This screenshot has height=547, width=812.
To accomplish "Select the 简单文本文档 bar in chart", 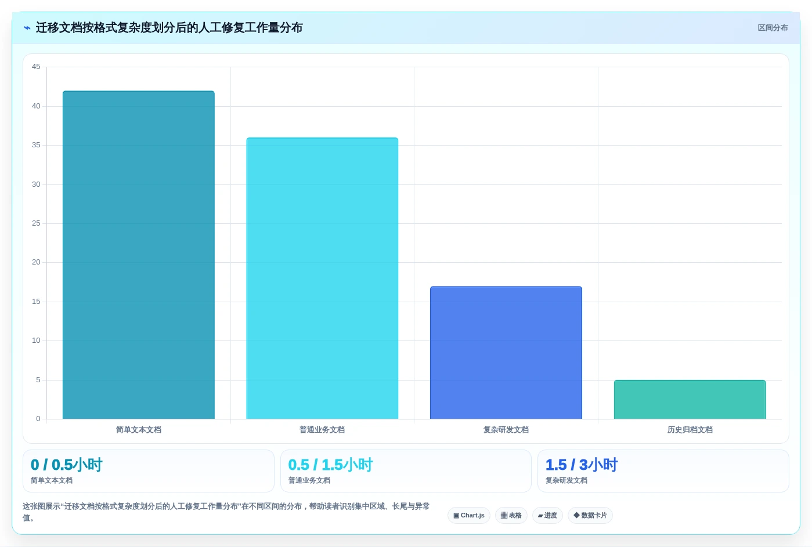I will point(139,255).
